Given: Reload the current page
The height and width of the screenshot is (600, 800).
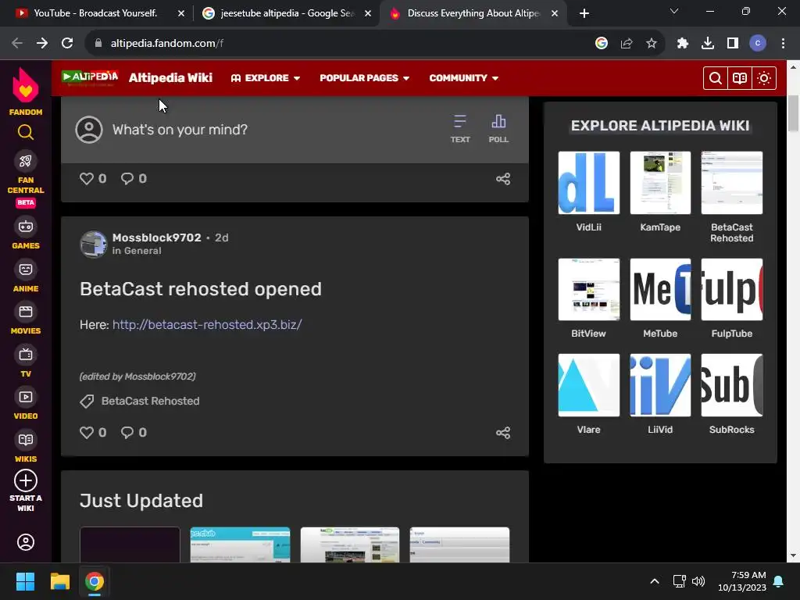Looking at the screenshot, I should [67, 44].
